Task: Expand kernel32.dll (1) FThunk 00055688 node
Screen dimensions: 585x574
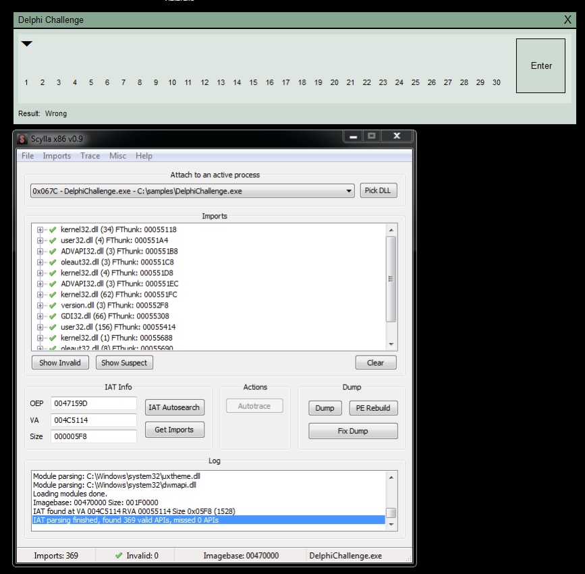Action: coord(40,338)
